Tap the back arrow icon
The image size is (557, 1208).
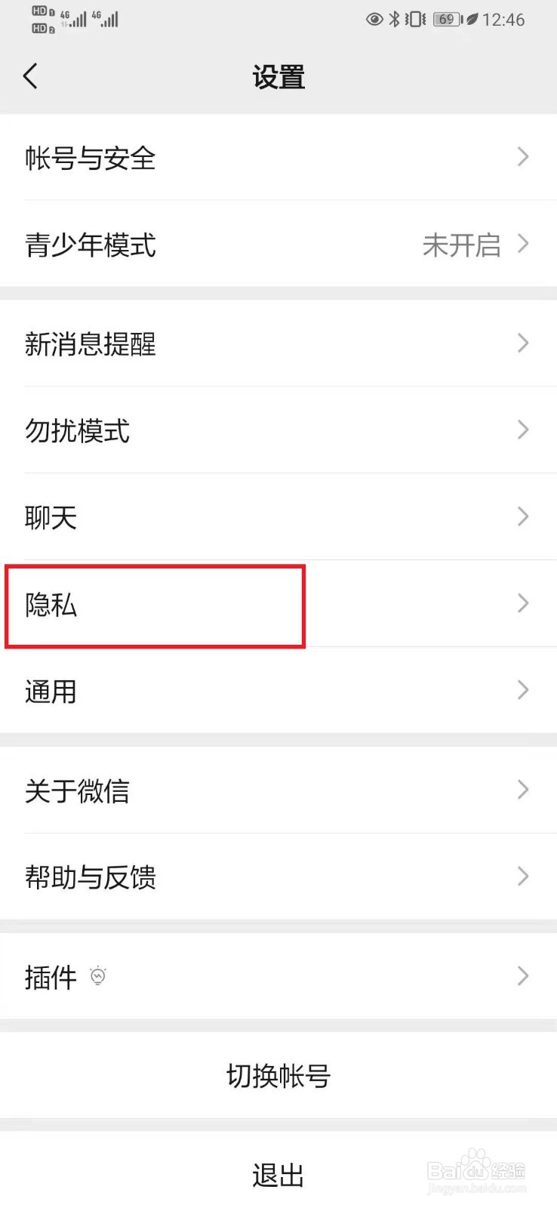coord(31,76)
